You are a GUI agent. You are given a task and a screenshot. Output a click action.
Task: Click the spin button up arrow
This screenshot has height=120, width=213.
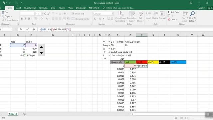point(41,47)
